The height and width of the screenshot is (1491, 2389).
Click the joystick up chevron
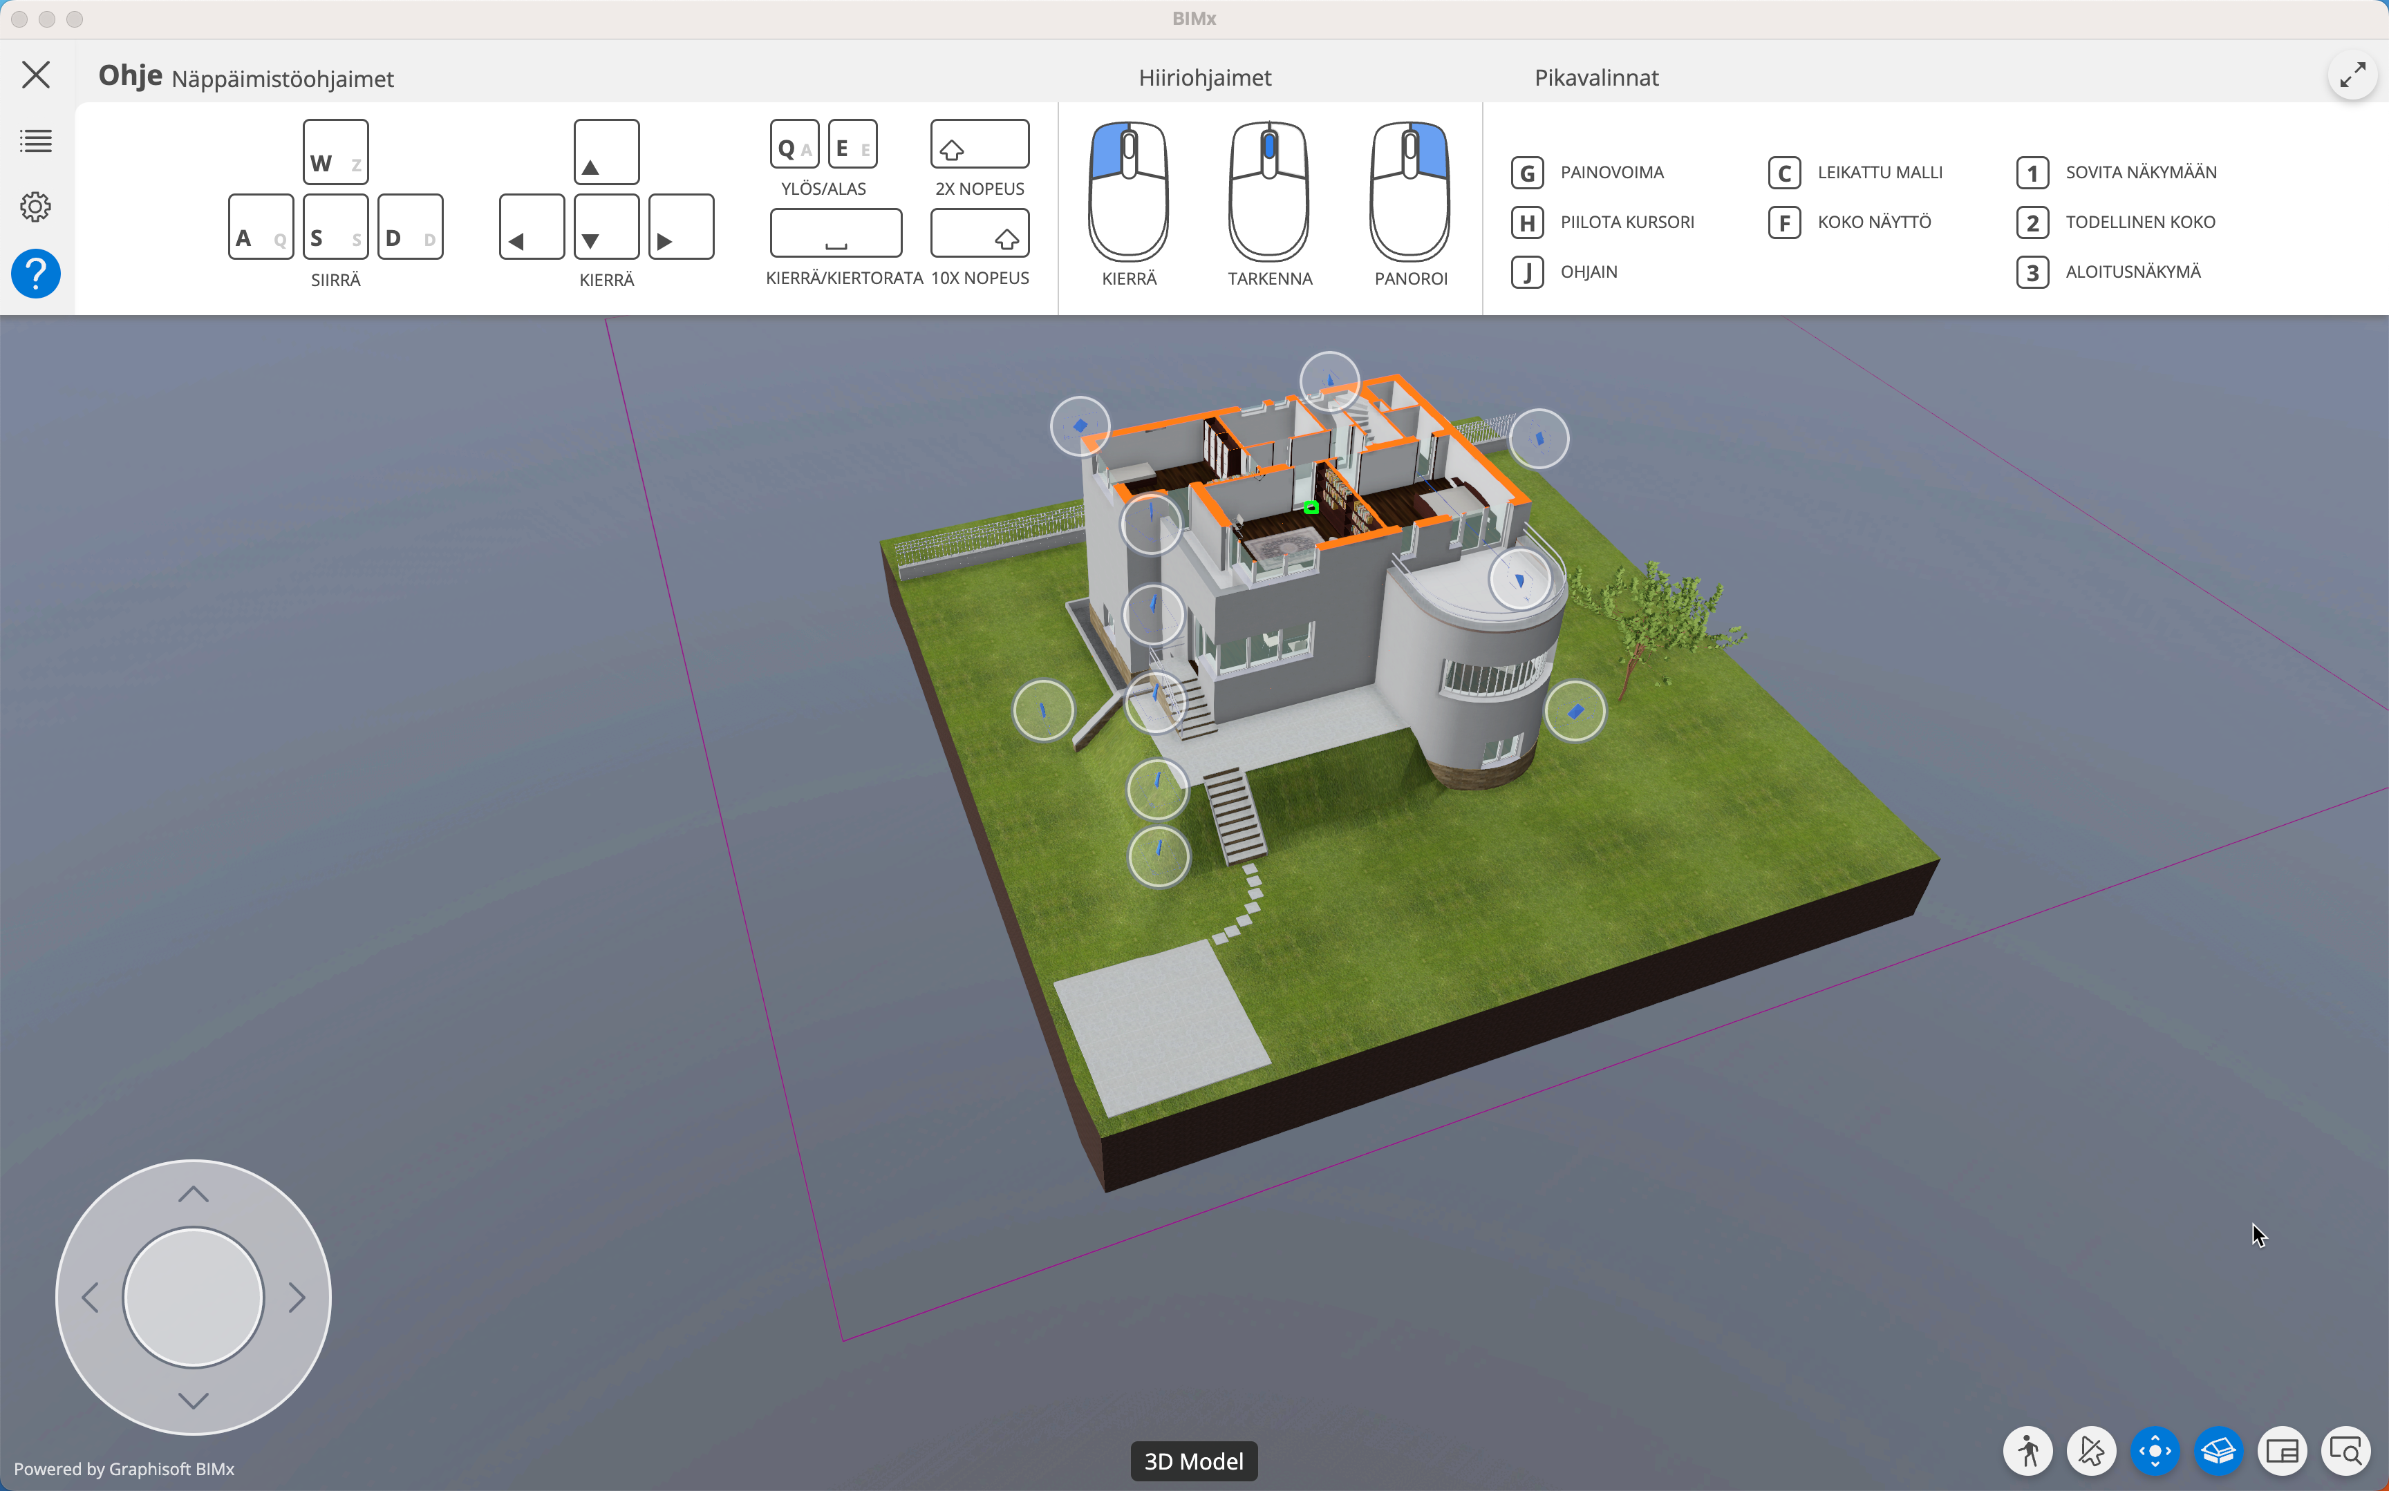click(194, 1194)
